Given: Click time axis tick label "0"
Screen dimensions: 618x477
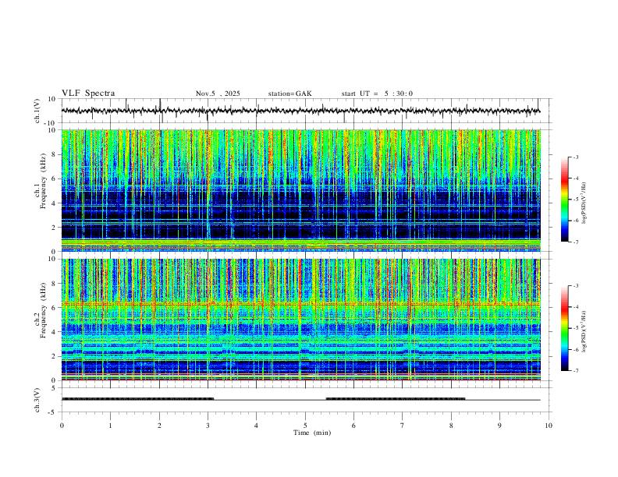Looking at the screenshot, I should [62, 426].
